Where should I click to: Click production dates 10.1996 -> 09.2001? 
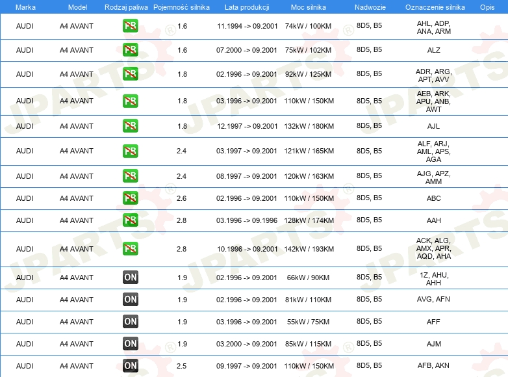pyautogui.click(x=248, y=249)
